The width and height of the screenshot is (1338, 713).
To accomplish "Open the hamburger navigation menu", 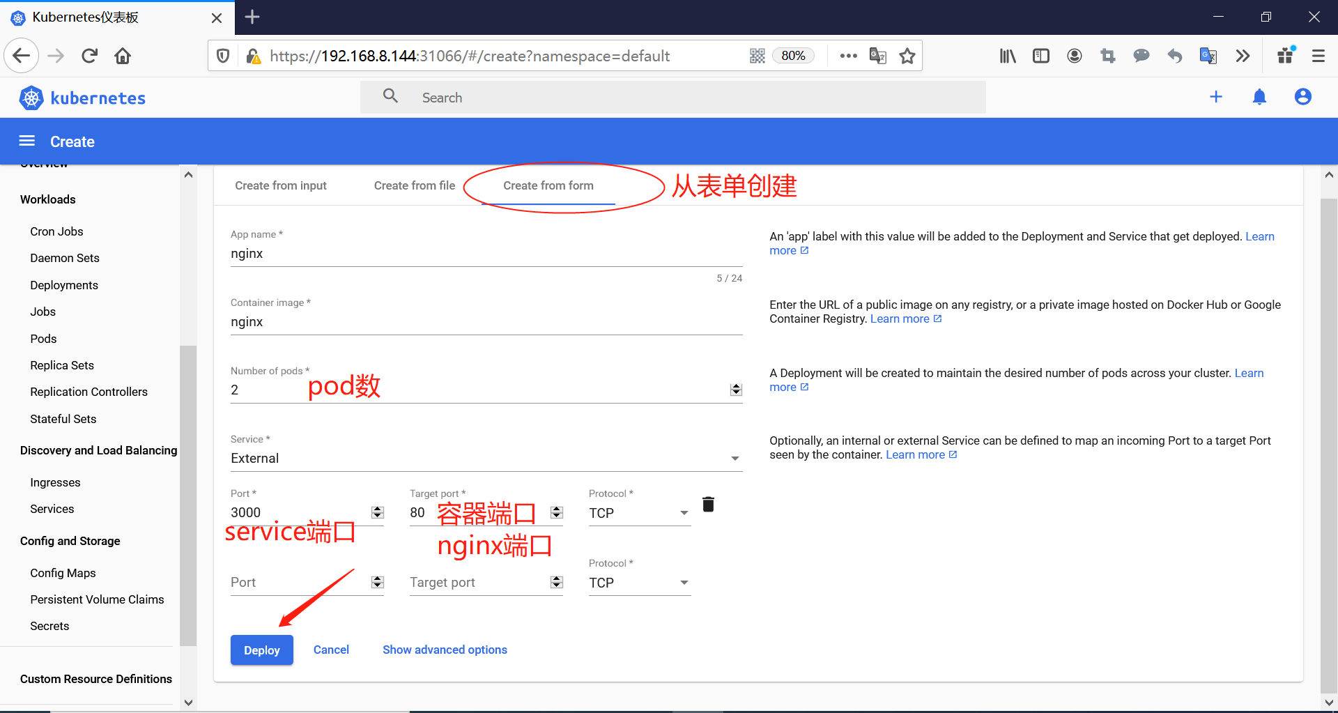I will (27, 141).
